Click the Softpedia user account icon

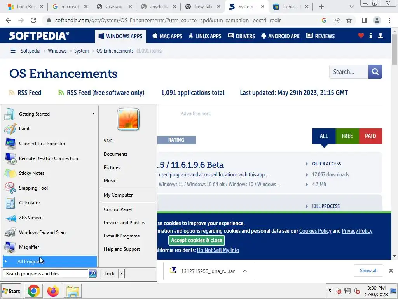[381, 35]
